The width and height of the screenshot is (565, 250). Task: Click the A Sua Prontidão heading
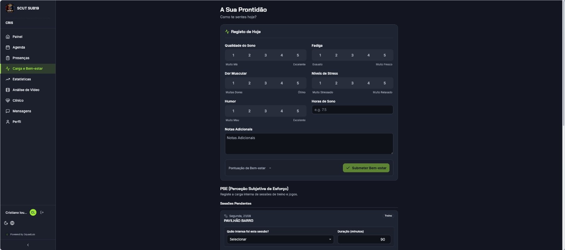pyautogui.click(x=243, y=10)
